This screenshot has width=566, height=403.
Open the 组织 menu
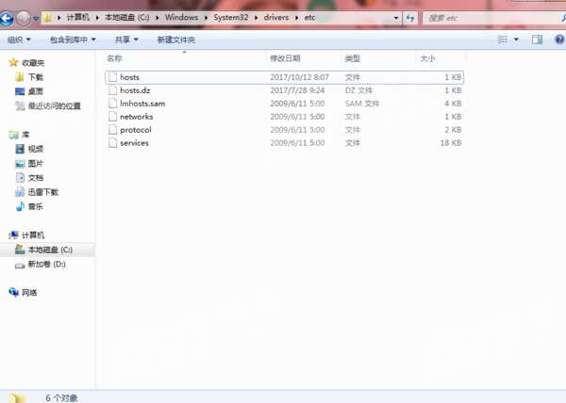pyautogui.click(x=19, y=40)
